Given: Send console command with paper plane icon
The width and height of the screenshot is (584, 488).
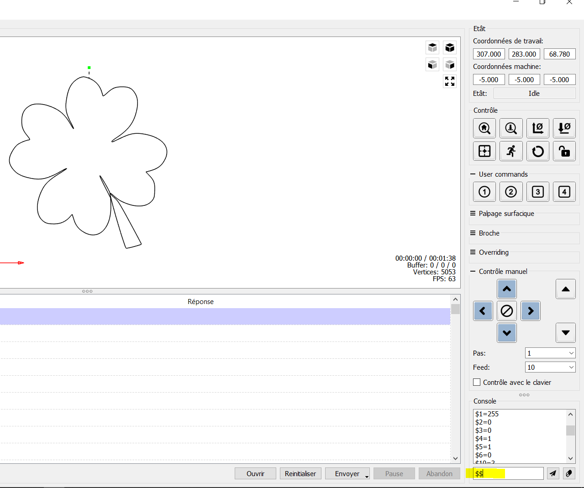Looking at the screenshot, I should click(x=553, y=473).
